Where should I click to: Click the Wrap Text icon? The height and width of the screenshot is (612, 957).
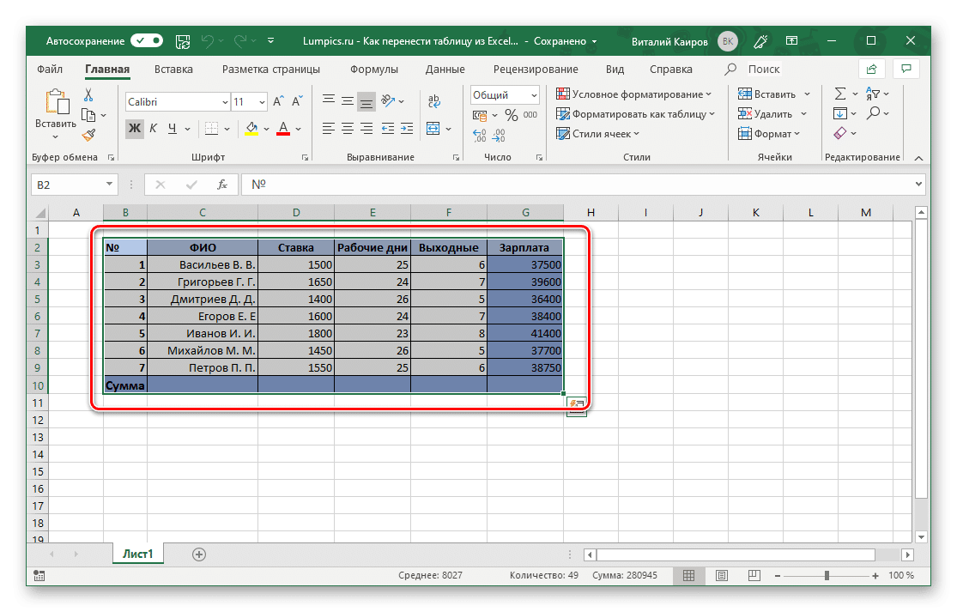pos(434,101)
